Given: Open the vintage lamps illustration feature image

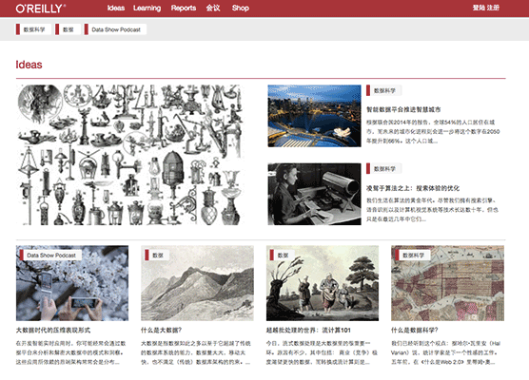Looking at the screenshot, I should coord(130,155).
